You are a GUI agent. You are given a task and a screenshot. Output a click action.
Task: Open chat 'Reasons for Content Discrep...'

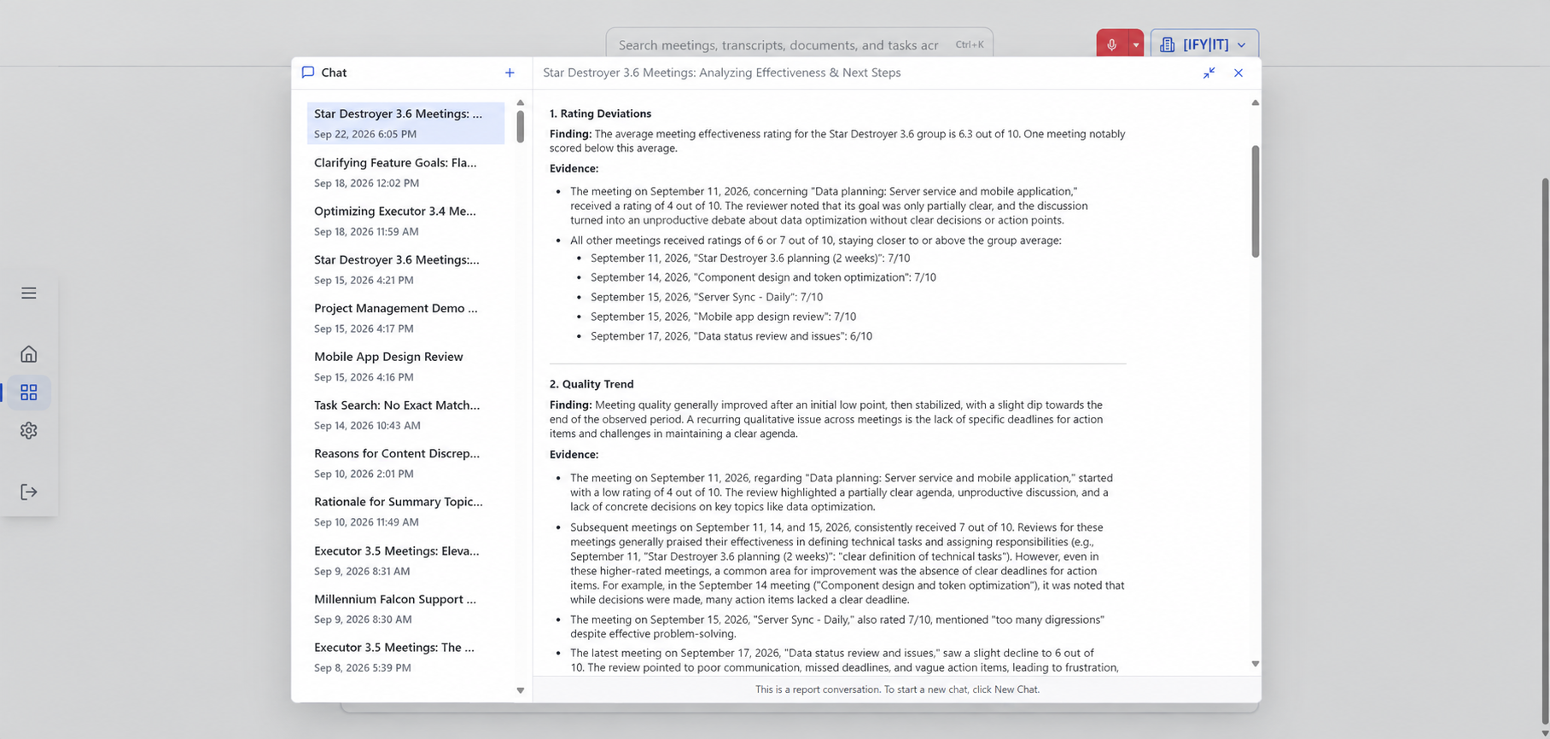pyautogui.click(x=405, y=463)
